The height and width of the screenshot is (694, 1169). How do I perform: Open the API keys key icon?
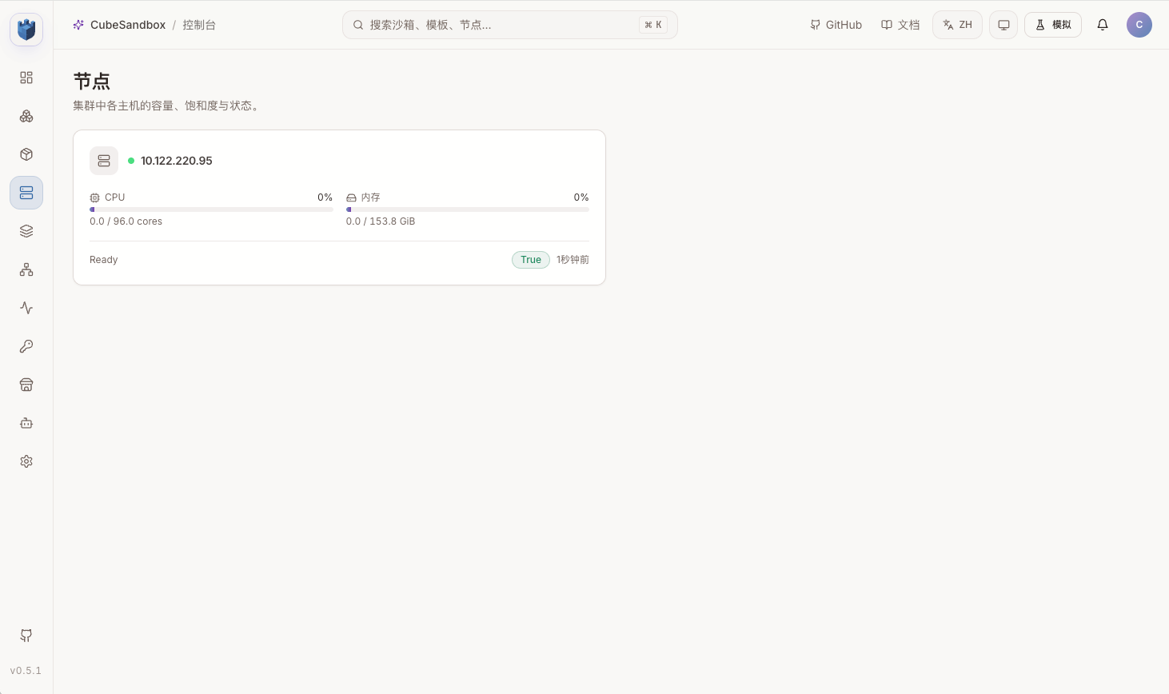[26, 346]
